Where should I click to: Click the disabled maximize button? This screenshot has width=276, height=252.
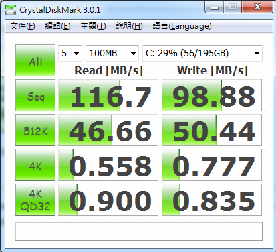[233, 7]
